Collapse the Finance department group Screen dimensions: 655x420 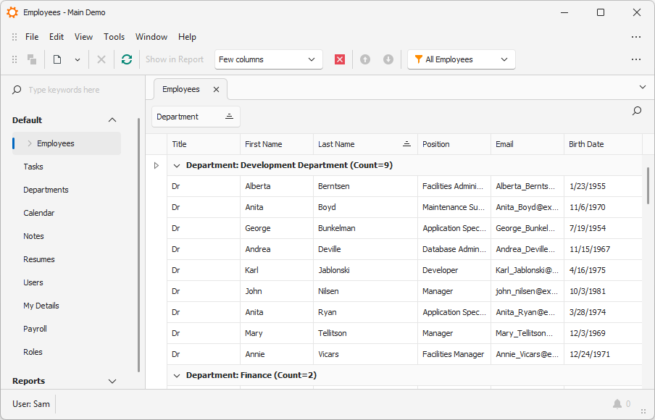(176, 376)
